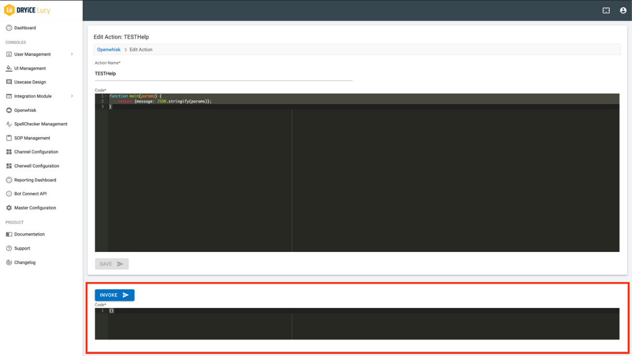Click Cherwell Configuration menu text

[x=37, y=166]
